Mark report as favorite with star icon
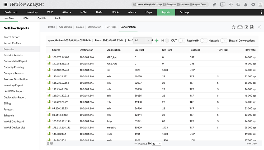The width and height of the screenshot is (264, 150). tap(233, 27)
